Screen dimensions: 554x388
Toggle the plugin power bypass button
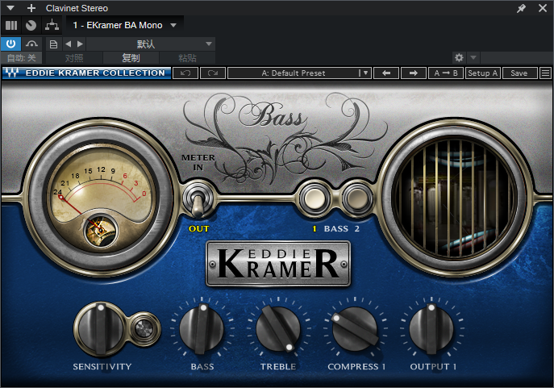pos(11,44)
